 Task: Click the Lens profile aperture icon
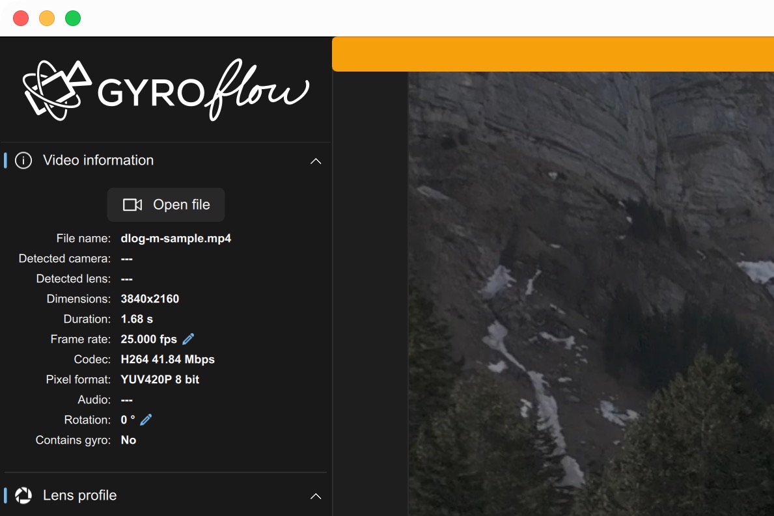(23, 495)
